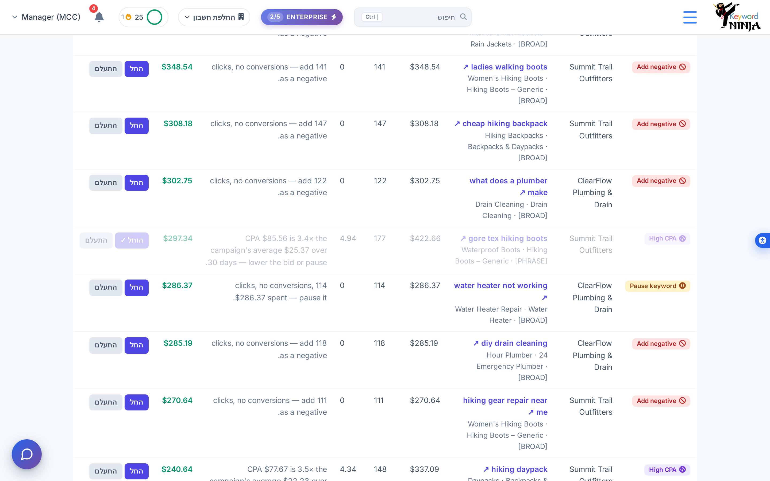The height and width of the screenshot is (481, 770).
Task: Click the applied הוחל button for gore tex
Action: (x=132, y=241)
